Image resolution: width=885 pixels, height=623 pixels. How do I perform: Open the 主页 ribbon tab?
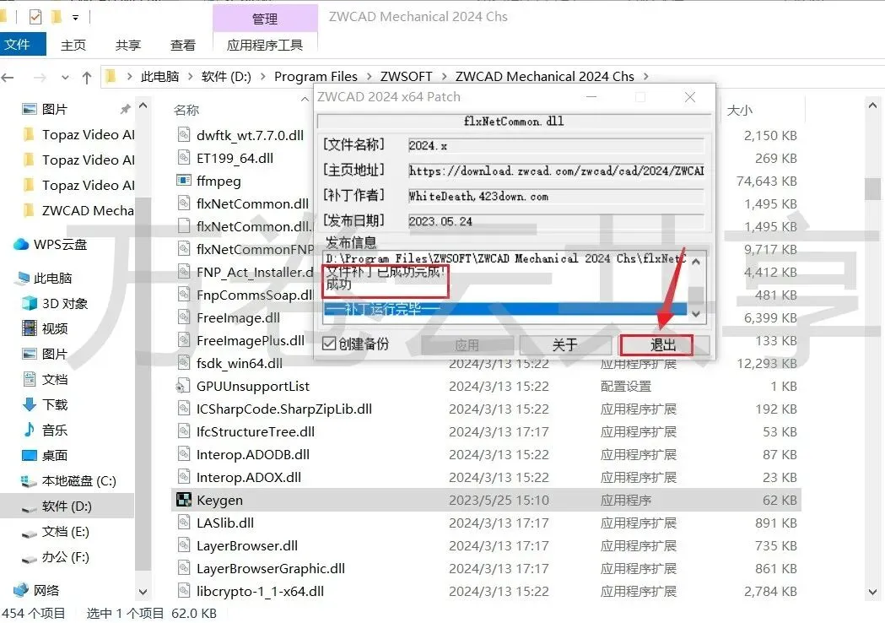tap(73, 46)
